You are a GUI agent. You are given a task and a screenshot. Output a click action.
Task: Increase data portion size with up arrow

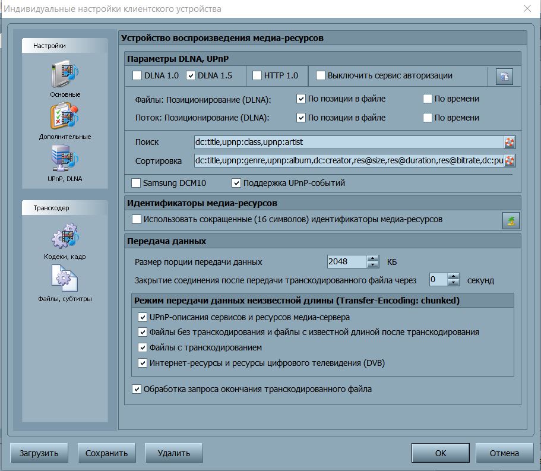click(x=373, y=258)
